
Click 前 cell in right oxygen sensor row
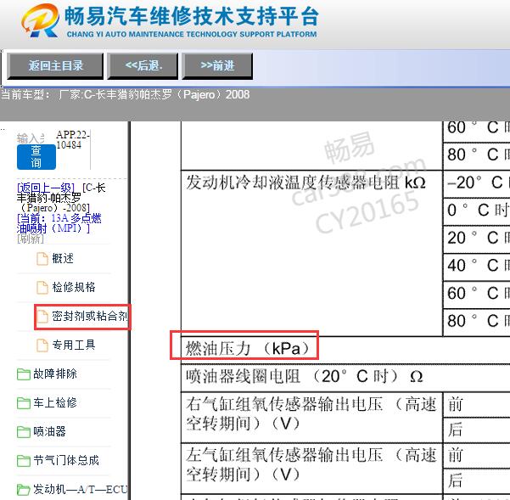click(477, 405)
